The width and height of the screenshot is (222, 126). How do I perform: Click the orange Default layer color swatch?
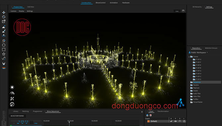tap(148, 121)
